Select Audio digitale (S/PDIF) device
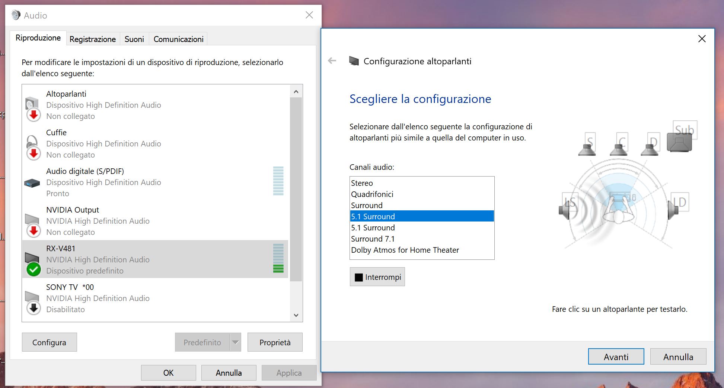This screenshot has height=388, width=724. (x=155, y=182)
